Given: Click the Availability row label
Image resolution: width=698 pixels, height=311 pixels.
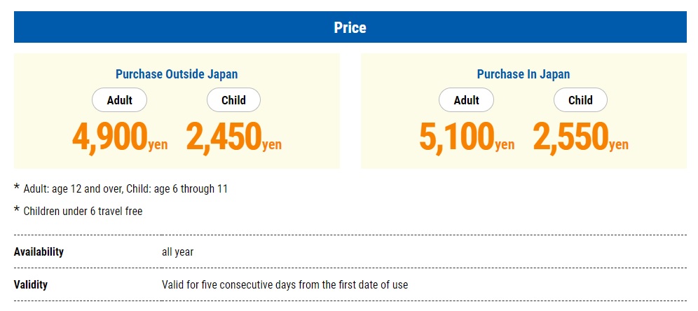Looking at the screenshot, I should click(x=39, y=252).
